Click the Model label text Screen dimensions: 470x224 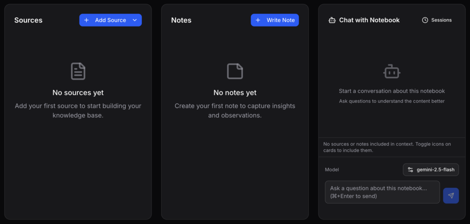tap(332, 170)
